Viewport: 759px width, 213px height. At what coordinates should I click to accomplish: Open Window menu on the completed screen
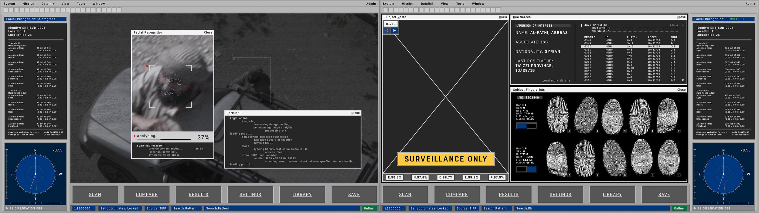pos(478,4)
